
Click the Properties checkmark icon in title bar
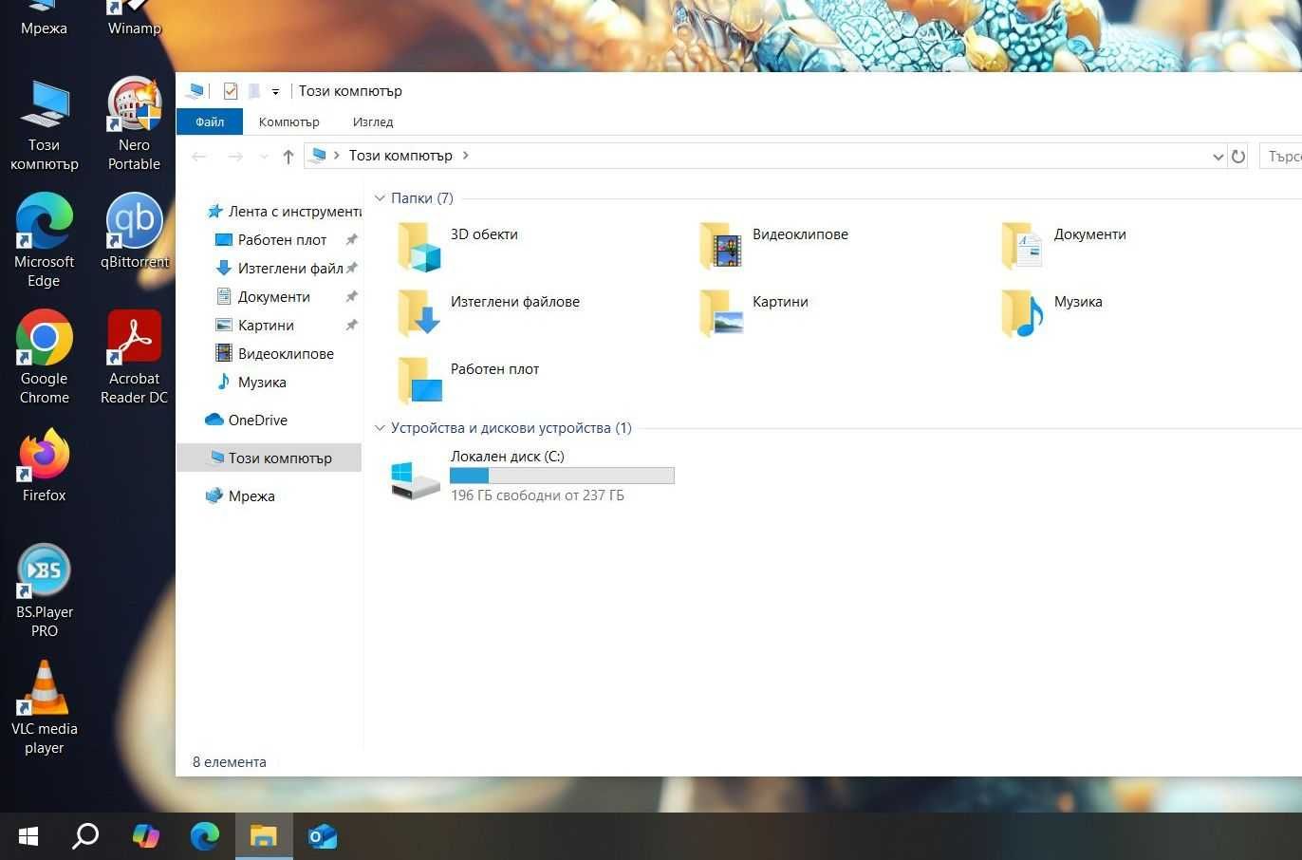click(231, 91)
